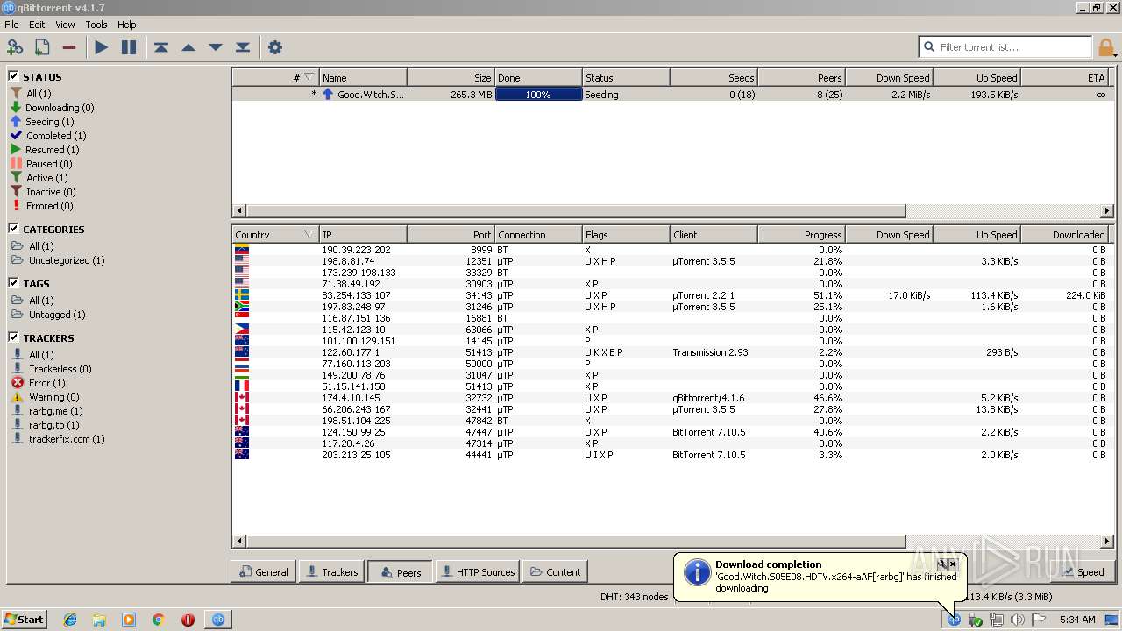Select peer 83.254.133.107 row
1122x631 pixels.
click(x=672, y=295)
